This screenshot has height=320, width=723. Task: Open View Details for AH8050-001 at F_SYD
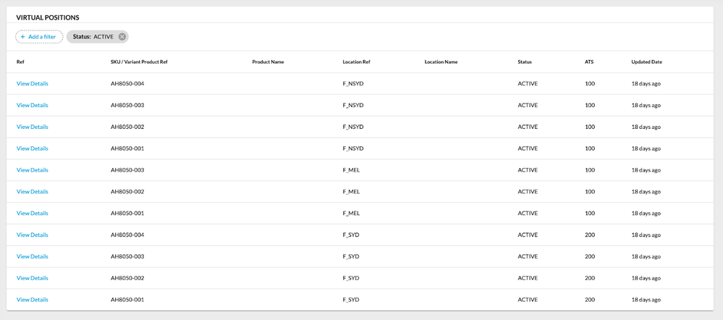pos(33,300)
